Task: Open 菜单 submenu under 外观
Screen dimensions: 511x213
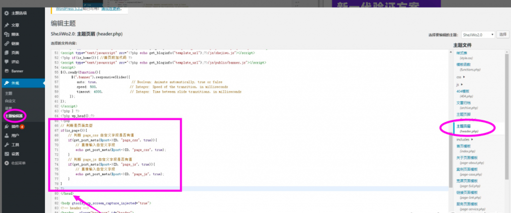Action: click(x=8, y=108)
